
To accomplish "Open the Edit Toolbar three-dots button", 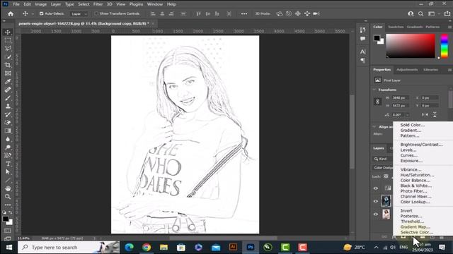I will pyautogui.click(x=8, y=205).
